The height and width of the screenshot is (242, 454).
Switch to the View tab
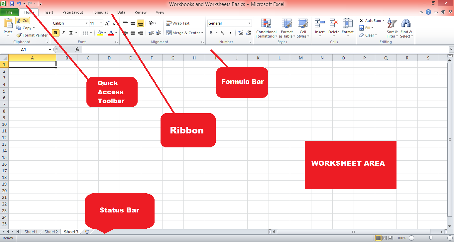point(160,12)
